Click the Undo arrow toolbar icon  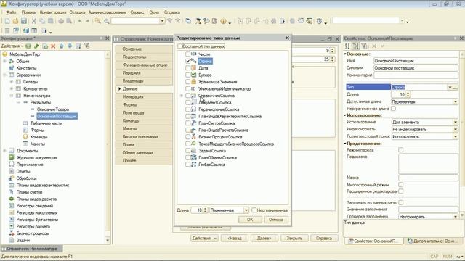click(80, 21)
